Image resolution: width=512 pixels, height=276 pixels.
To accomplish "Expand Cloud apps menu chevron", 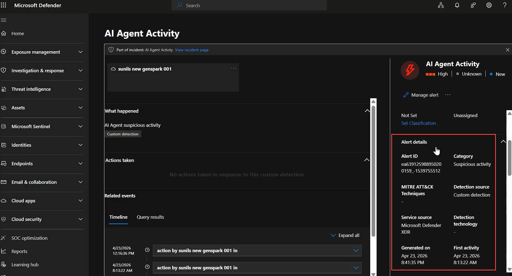I will [81, 200].
